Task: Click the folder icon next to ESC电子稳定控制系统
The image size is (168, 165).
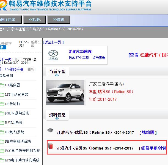Action: (x=2, y=151)
